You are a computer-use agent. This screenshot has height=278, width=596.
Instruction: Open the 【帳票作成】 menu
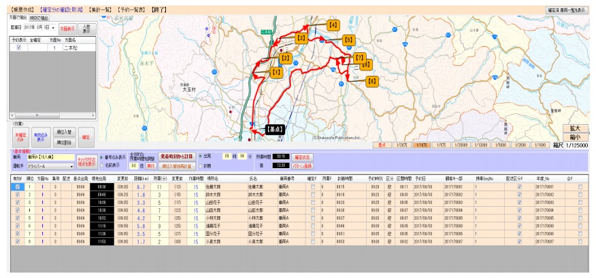coord(22,9)
